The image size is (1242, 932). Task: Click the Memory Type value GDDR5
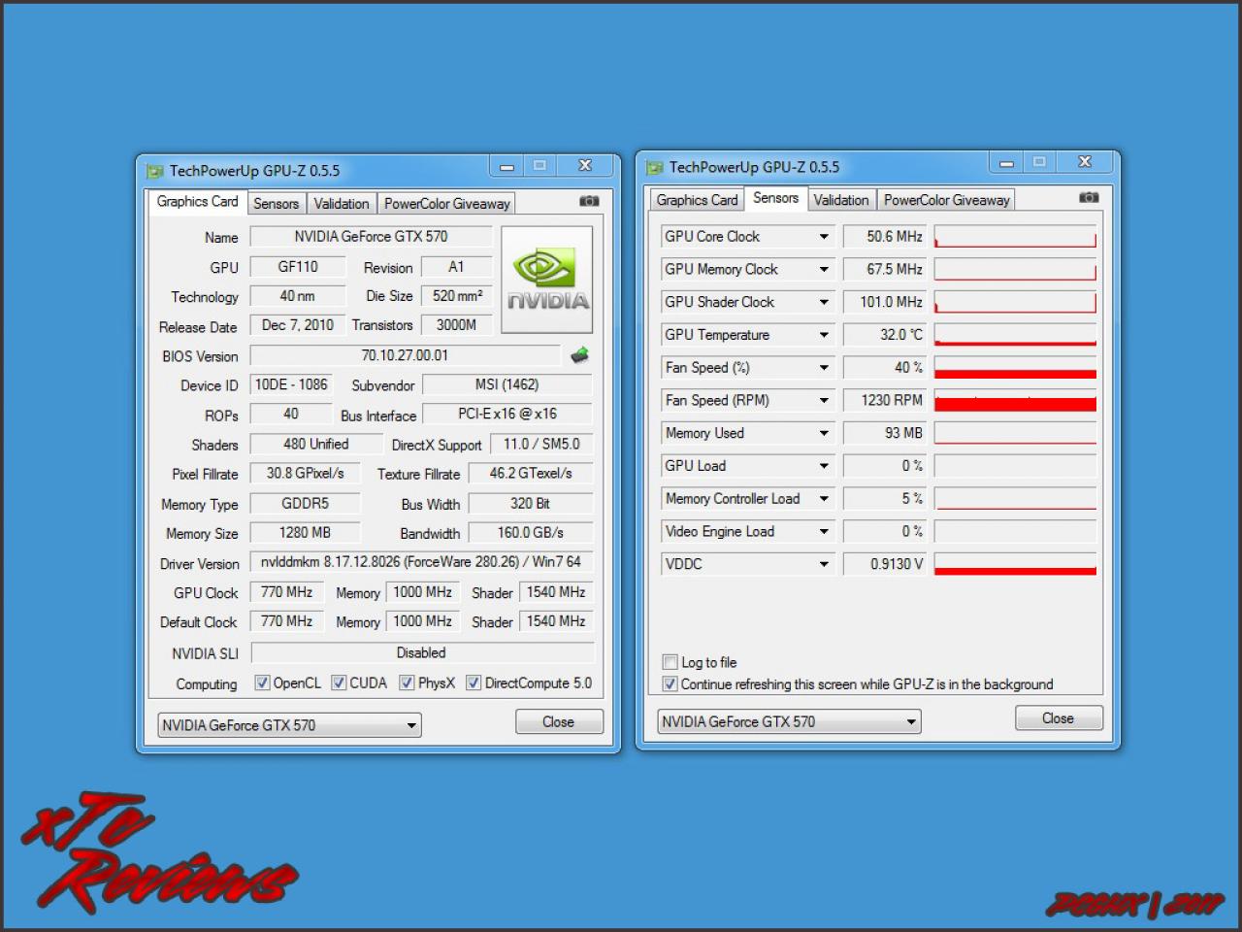click(x=305, y=504)
